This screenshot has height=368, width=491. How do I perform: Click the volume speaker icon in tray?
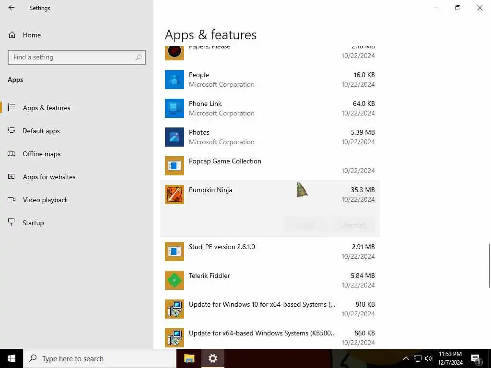pos(428,358)
